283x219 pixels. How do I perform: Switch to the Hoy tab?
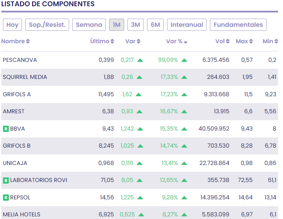[x=12, y=25]
